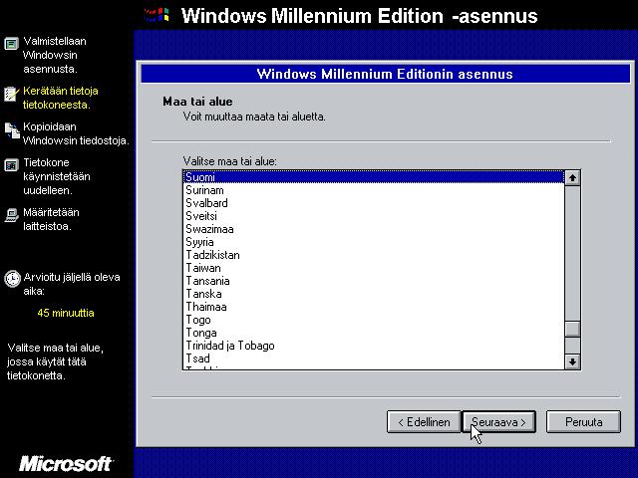
Task: Cancel setup with the Peruuta button
Action: tap(583, 422)
